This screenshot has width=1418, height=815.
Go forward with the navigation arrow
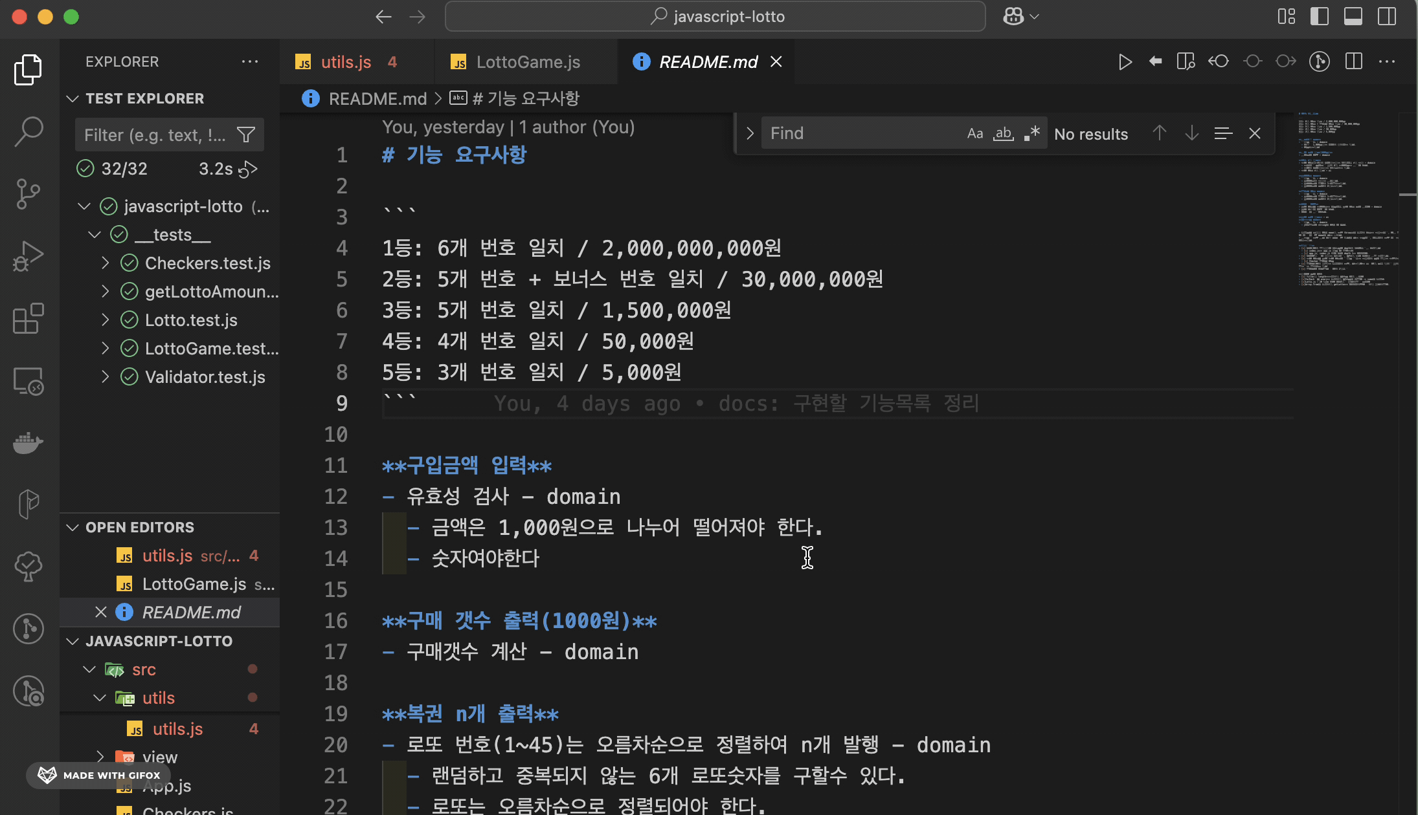(418, 16)
